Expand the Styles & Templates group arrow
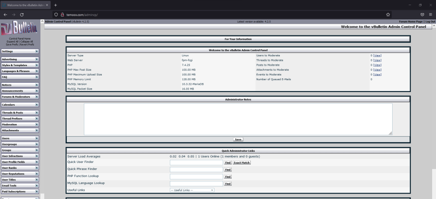436x199 pixels. point(37,65)
